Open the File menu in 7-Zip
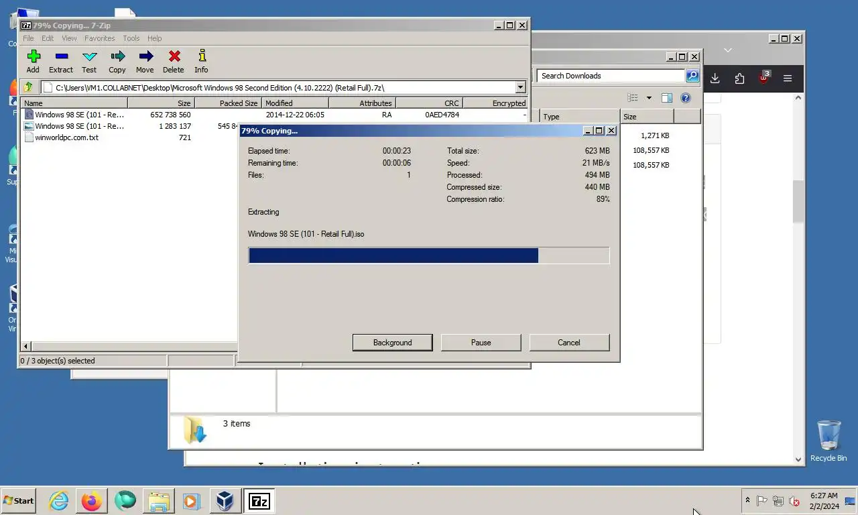This screenshot has width=858, height=515. click(28, 38)
